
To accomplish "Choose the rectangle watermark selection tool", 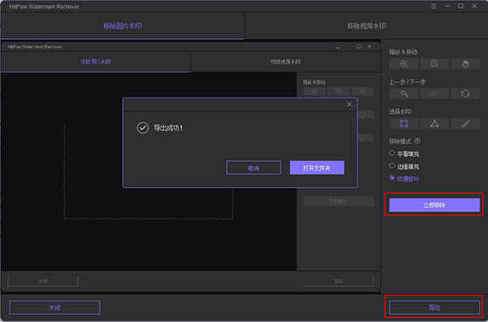I will [403, 124].
